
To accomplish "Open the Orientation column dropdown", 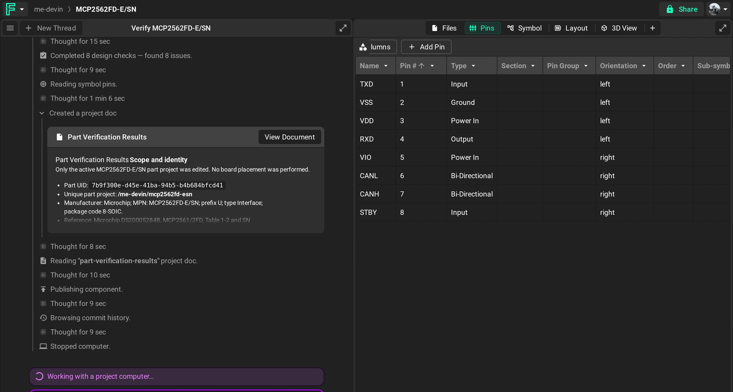I will pos(644,66).
